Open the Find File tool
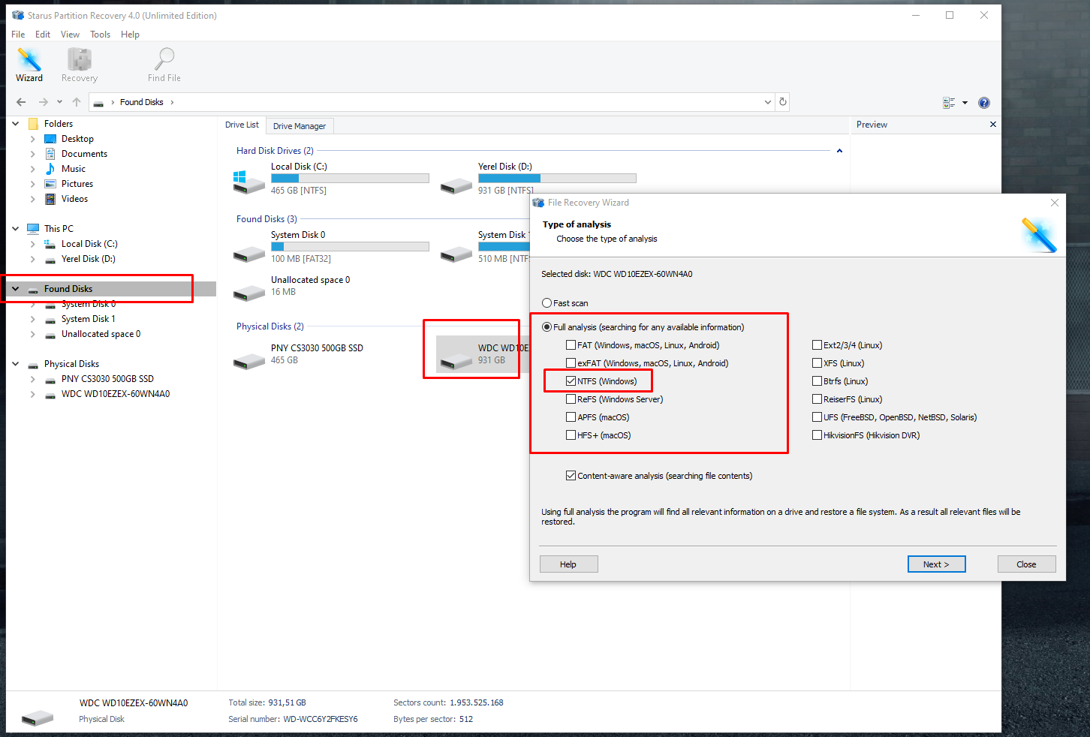The image size is (1090, 737). pyautogui.click(x=164, y=65)
